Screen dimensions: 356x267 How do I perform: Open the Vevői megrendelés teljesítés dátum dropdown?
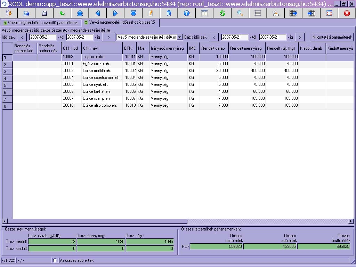[180, 37]
